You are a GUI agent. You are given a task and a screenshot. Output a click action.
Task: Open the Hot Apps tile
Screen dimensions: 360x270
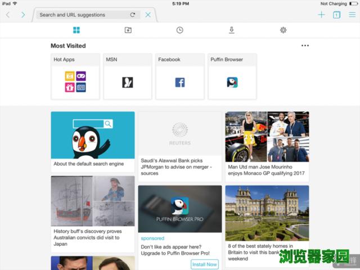tap(75, 76)
